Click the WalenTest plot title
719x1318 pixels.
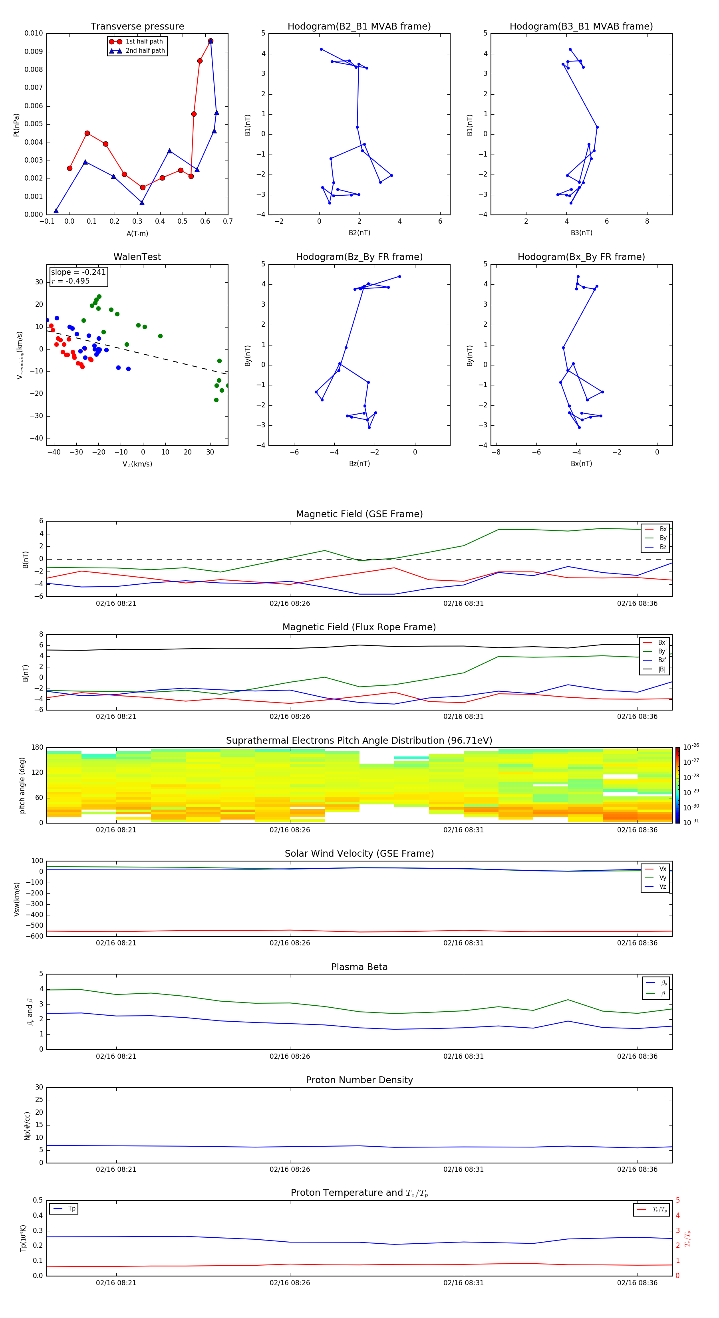[137, 257]
